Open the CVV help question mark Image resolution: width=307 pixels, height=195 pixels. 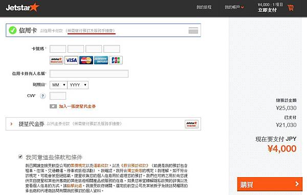pyautogui.click(x=42, y=96)
